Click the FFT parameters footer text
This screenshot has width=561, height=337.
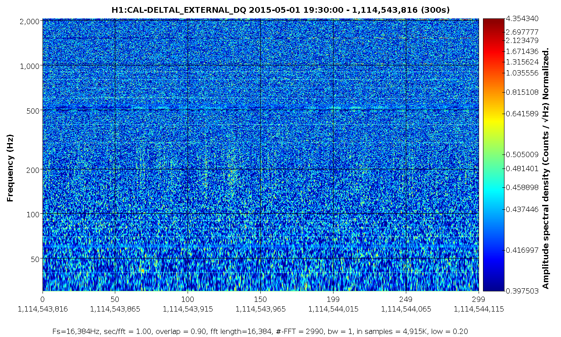coord(260,331)
